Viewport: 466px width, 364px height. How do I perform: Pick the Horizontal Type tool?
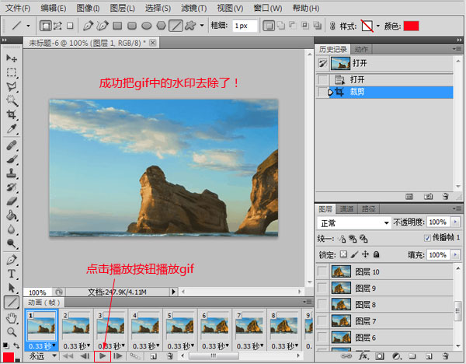pos(11,274)
